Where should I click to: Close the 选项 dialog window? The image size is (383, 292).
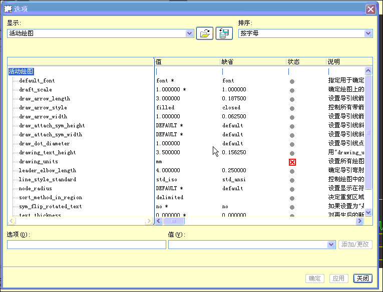tap(370, 9)
